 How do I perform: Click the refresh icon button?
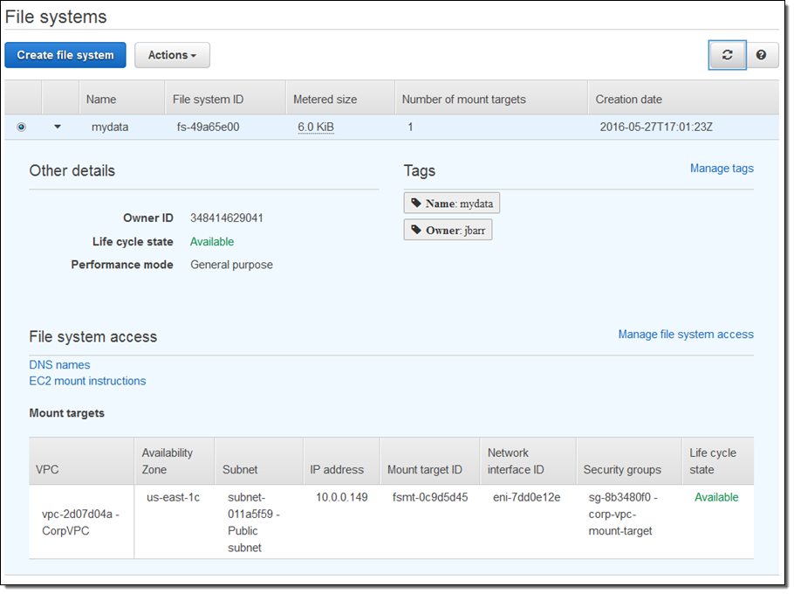(x=727, y=54)
